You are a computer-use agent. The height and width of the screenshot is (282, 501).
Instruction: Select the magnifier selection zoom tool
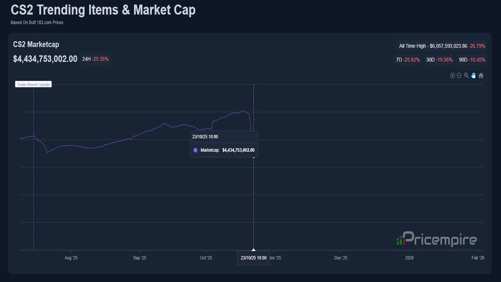pos(466,76)
